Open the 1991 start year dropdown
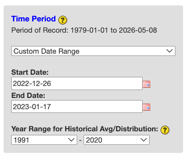Viewport: 187px width, 156px height. (44, 140)
